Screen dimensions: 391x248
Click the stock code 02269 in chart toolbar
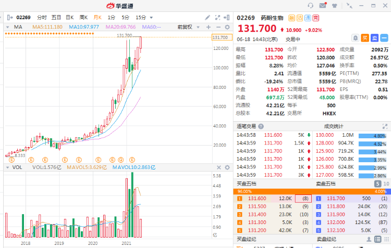coord(23,17)
